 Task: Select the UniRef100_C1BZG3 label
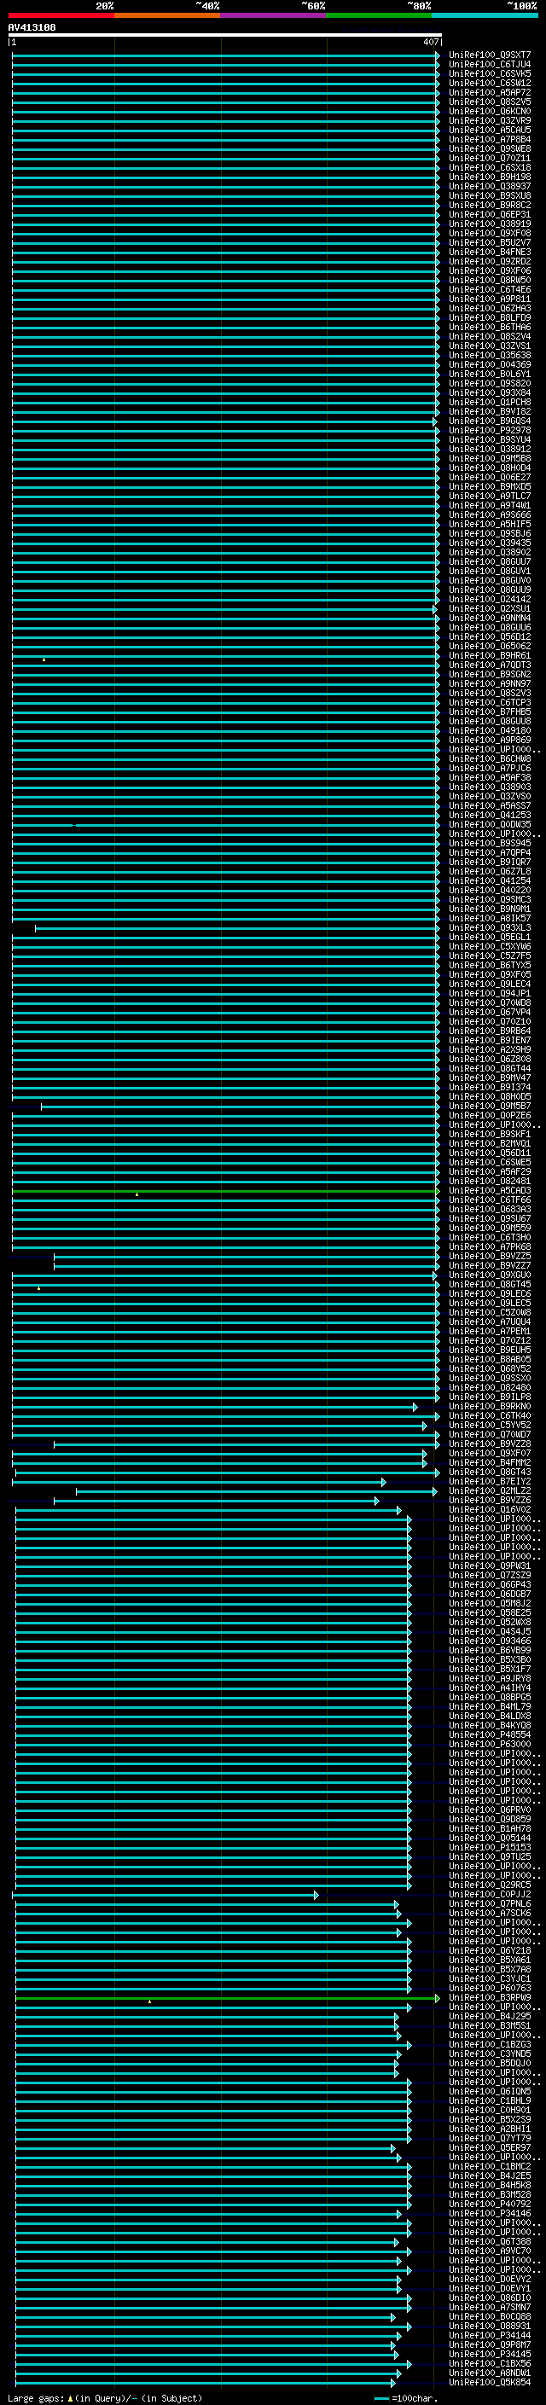(490, 2045)
